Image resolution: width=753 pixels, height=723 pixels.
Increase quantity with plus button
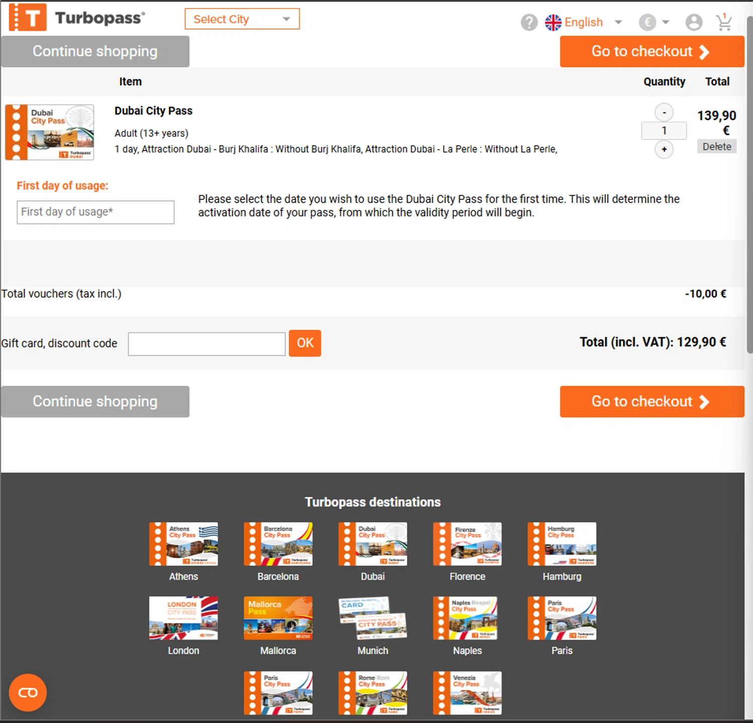point(664,149)
